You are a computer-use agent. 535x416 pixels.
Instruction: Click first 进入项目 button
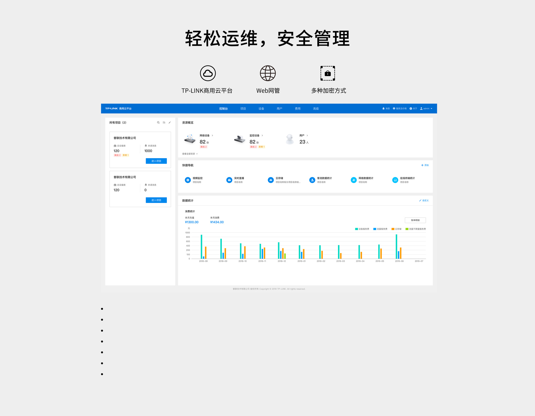click(x=156, y=161)
